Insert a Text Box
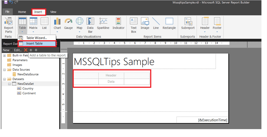 pyautogui.click(x=134, y=25)
